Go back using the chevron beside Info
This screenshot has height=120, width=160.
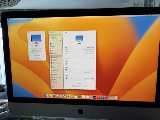point(64,32)
